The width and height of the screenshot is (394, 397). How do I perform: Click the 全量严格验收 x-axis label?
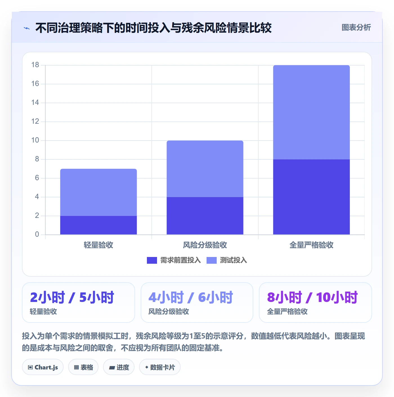[311, 245]
